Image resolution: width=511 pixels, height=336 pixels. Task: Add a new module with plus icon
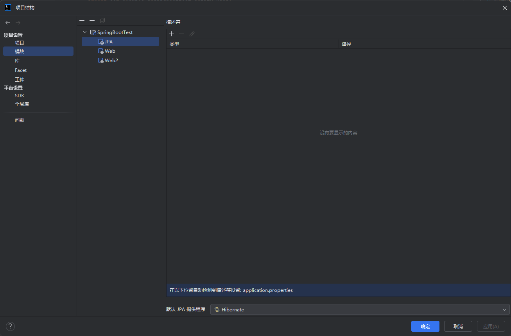pyautogui.click(x=82, y=20)
